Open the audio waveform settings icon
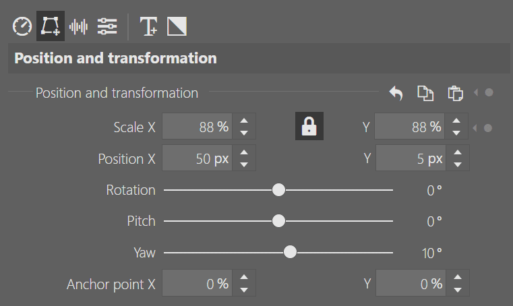The width and height of the screenshot is (513, 306). point(79,26)
